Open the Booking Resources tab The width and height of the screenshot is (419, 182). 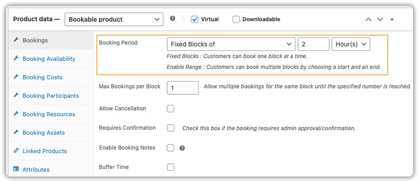tap(51, 114)
